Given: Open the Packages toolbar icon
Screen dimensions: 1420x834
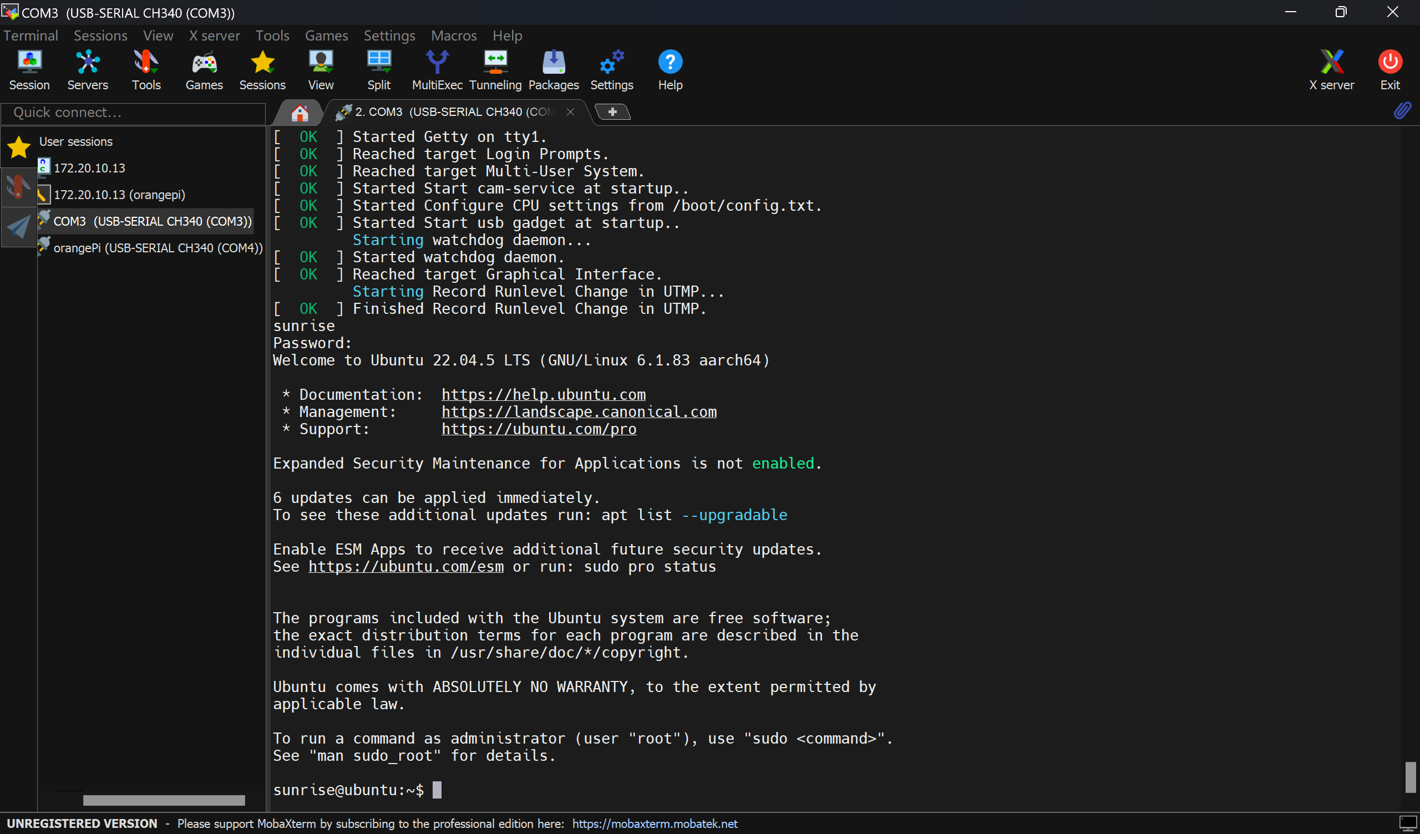Looking at the screenshot, I should [x=554, y=70].
